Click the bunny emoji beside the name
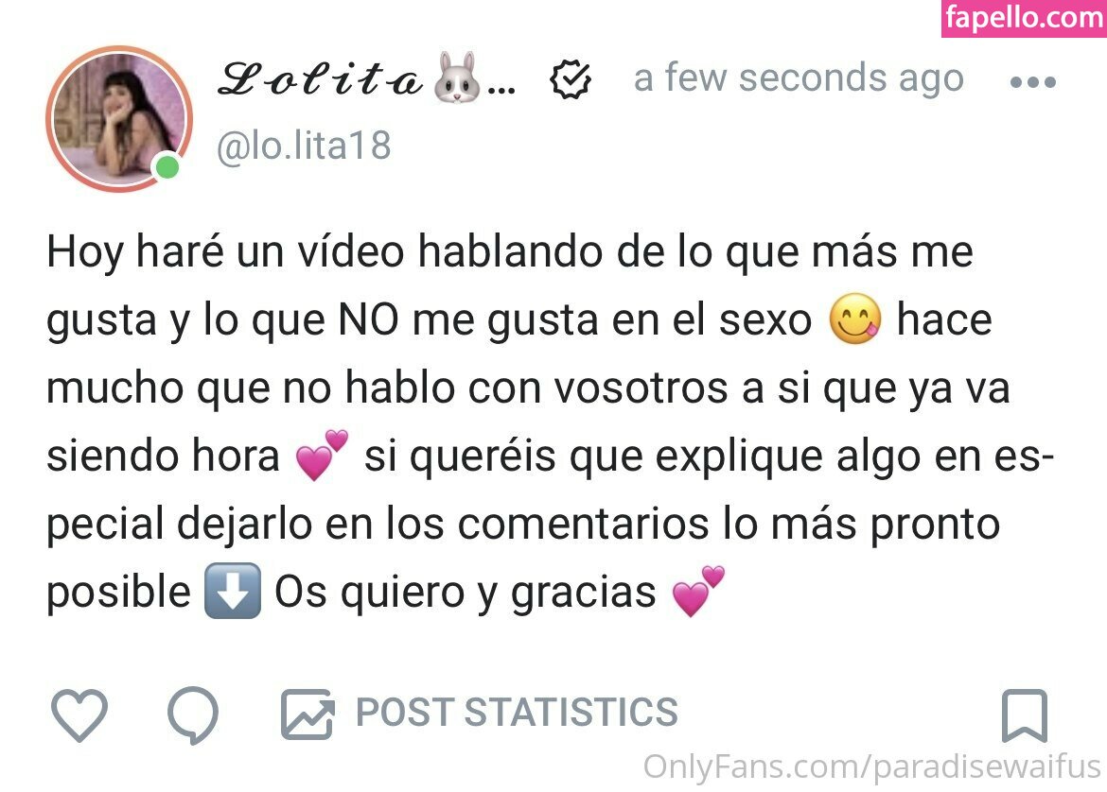Image resolution: width=1107 pixels, height=792 pixels. click(458, 77)
